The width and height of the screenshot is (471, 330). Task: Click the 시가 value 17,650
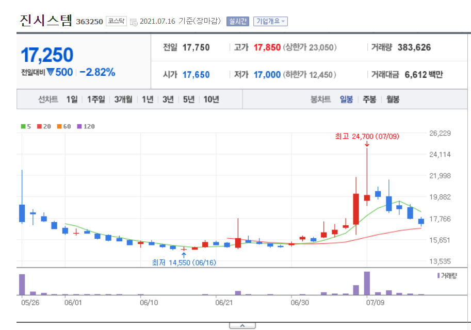(x=196, y=74)
